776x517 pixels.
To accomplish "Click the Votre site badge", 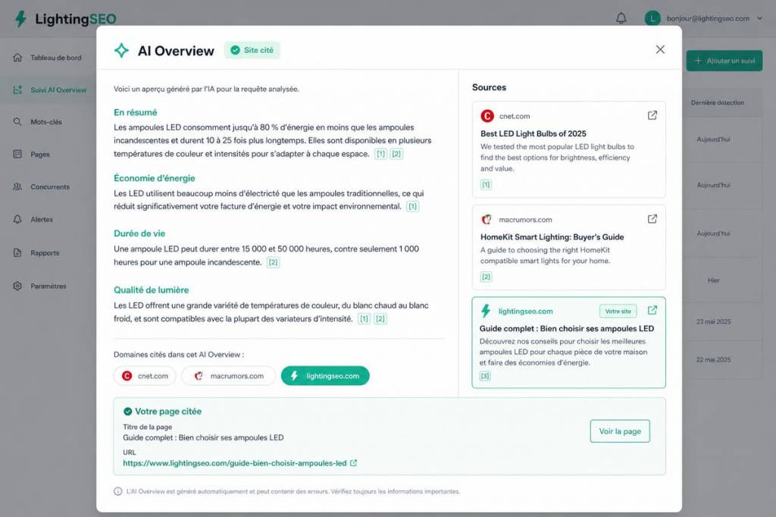I will coord(618,311).
